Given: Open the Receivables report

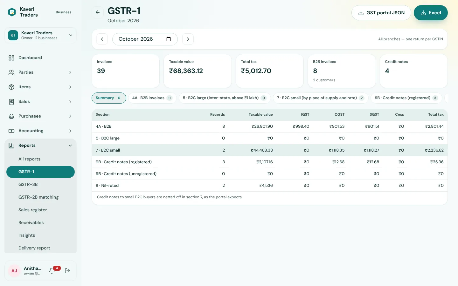Looking at the screenshot, I should point(40,223).
